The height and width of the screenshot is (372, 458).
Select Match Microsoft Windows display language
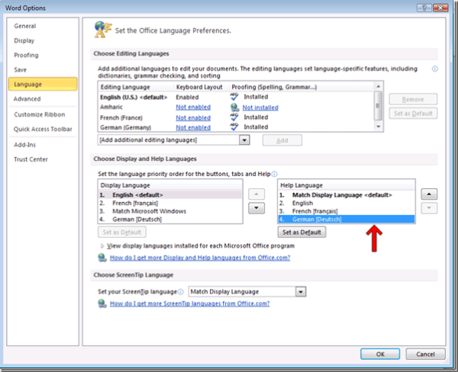click(170, 211)
